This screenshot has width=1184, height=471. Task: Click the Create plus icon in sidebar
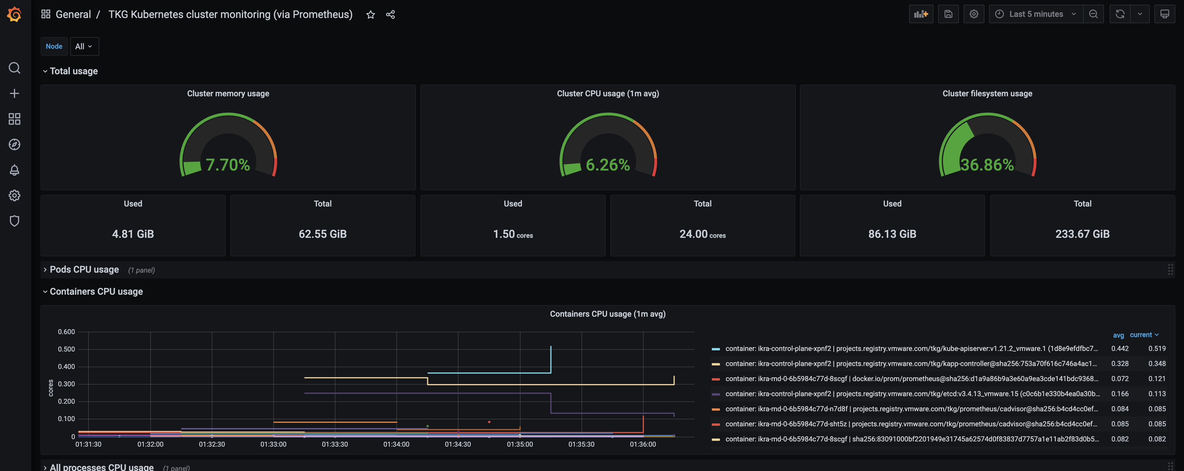pyautogui.click(x=14, y=93)
